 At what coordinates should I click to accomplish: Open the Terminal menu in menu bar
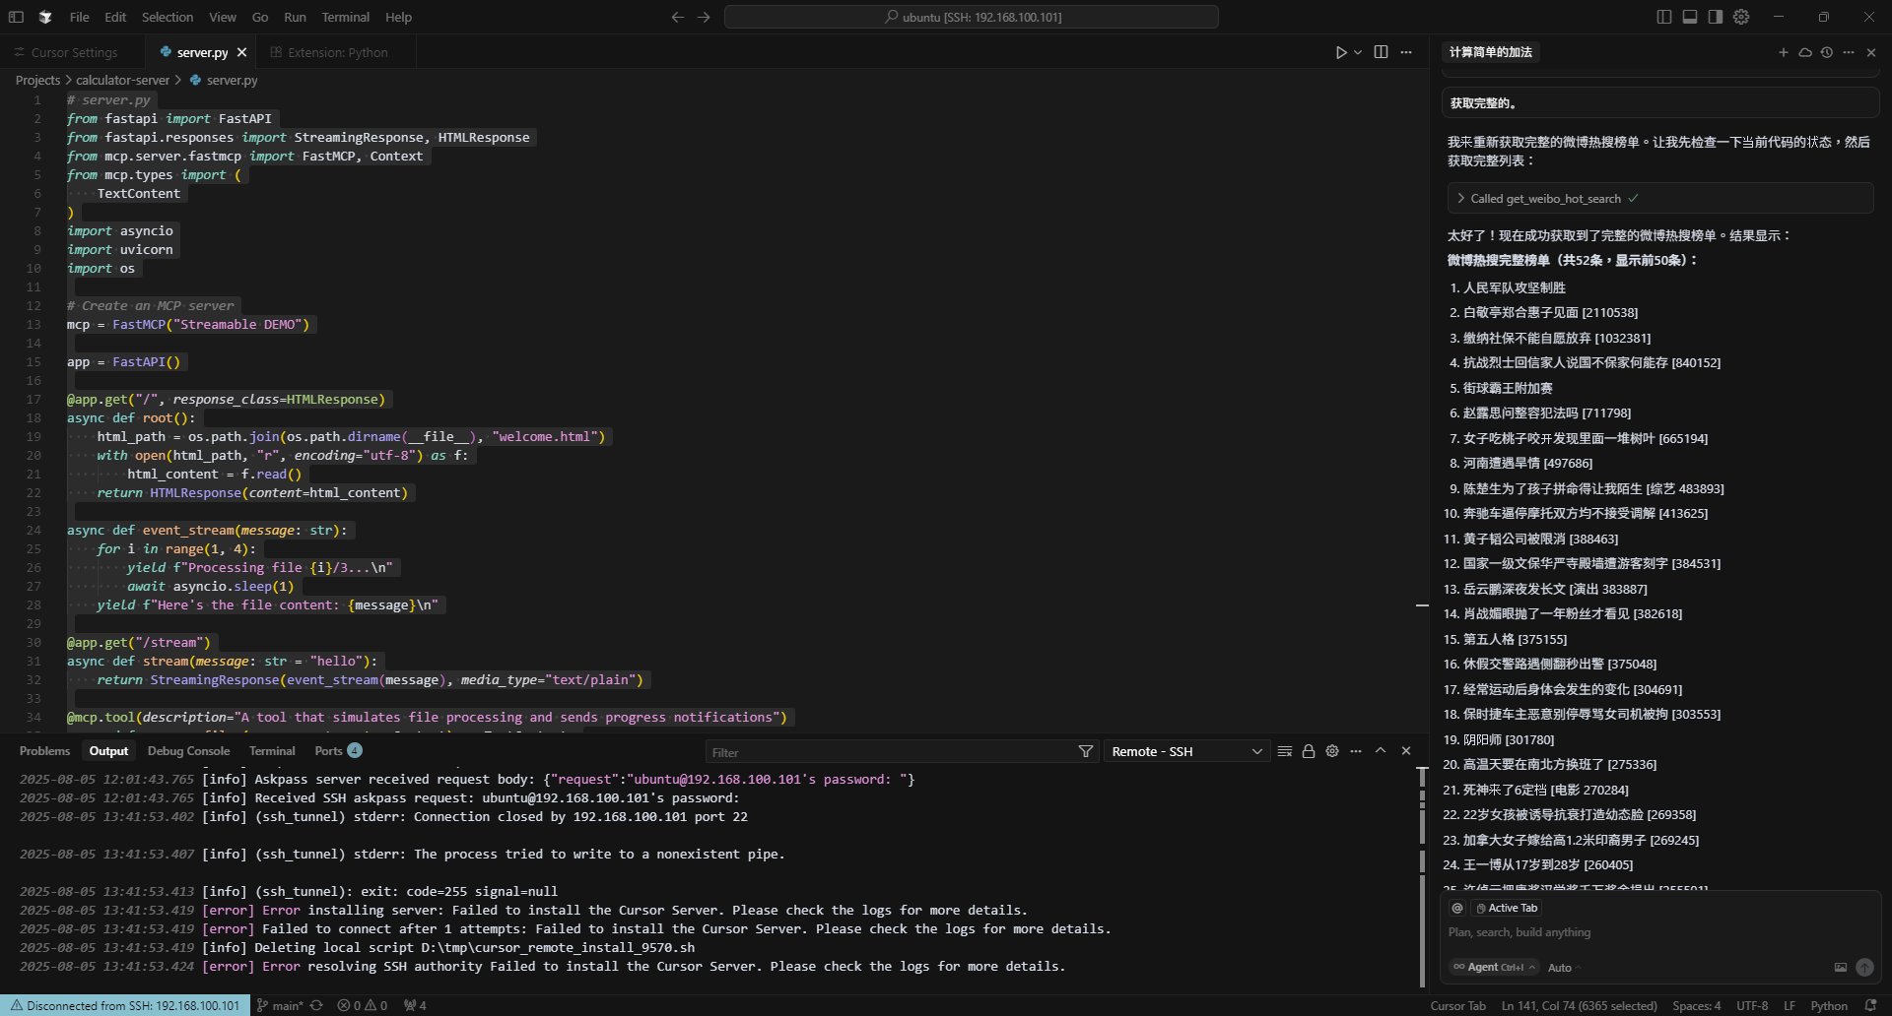pos(345,17)
